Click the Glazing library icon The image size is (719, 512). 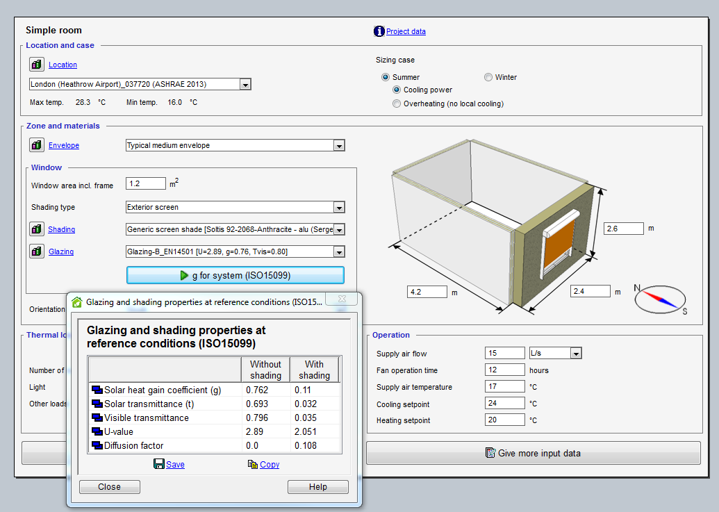[37, 251]
